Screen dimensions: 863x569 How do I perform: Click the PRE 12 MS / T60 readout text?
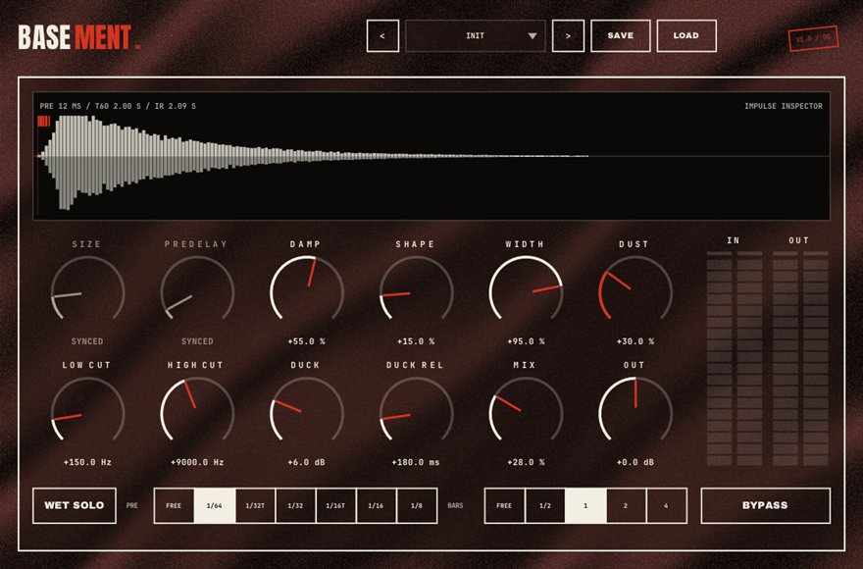[118, 106]
